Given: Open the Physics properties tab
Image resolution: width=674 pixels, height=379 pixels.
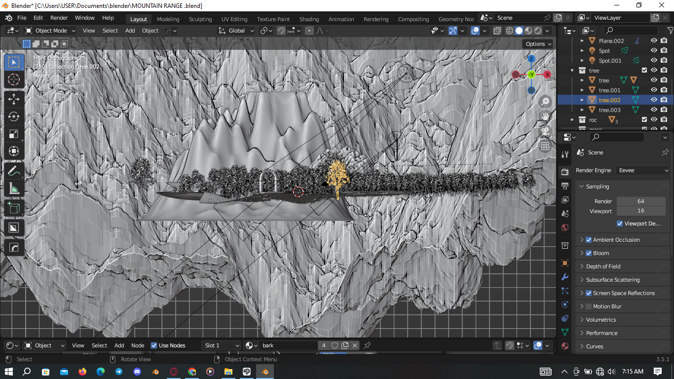Looking at the screenshot, I should click(x=565, y=304).
